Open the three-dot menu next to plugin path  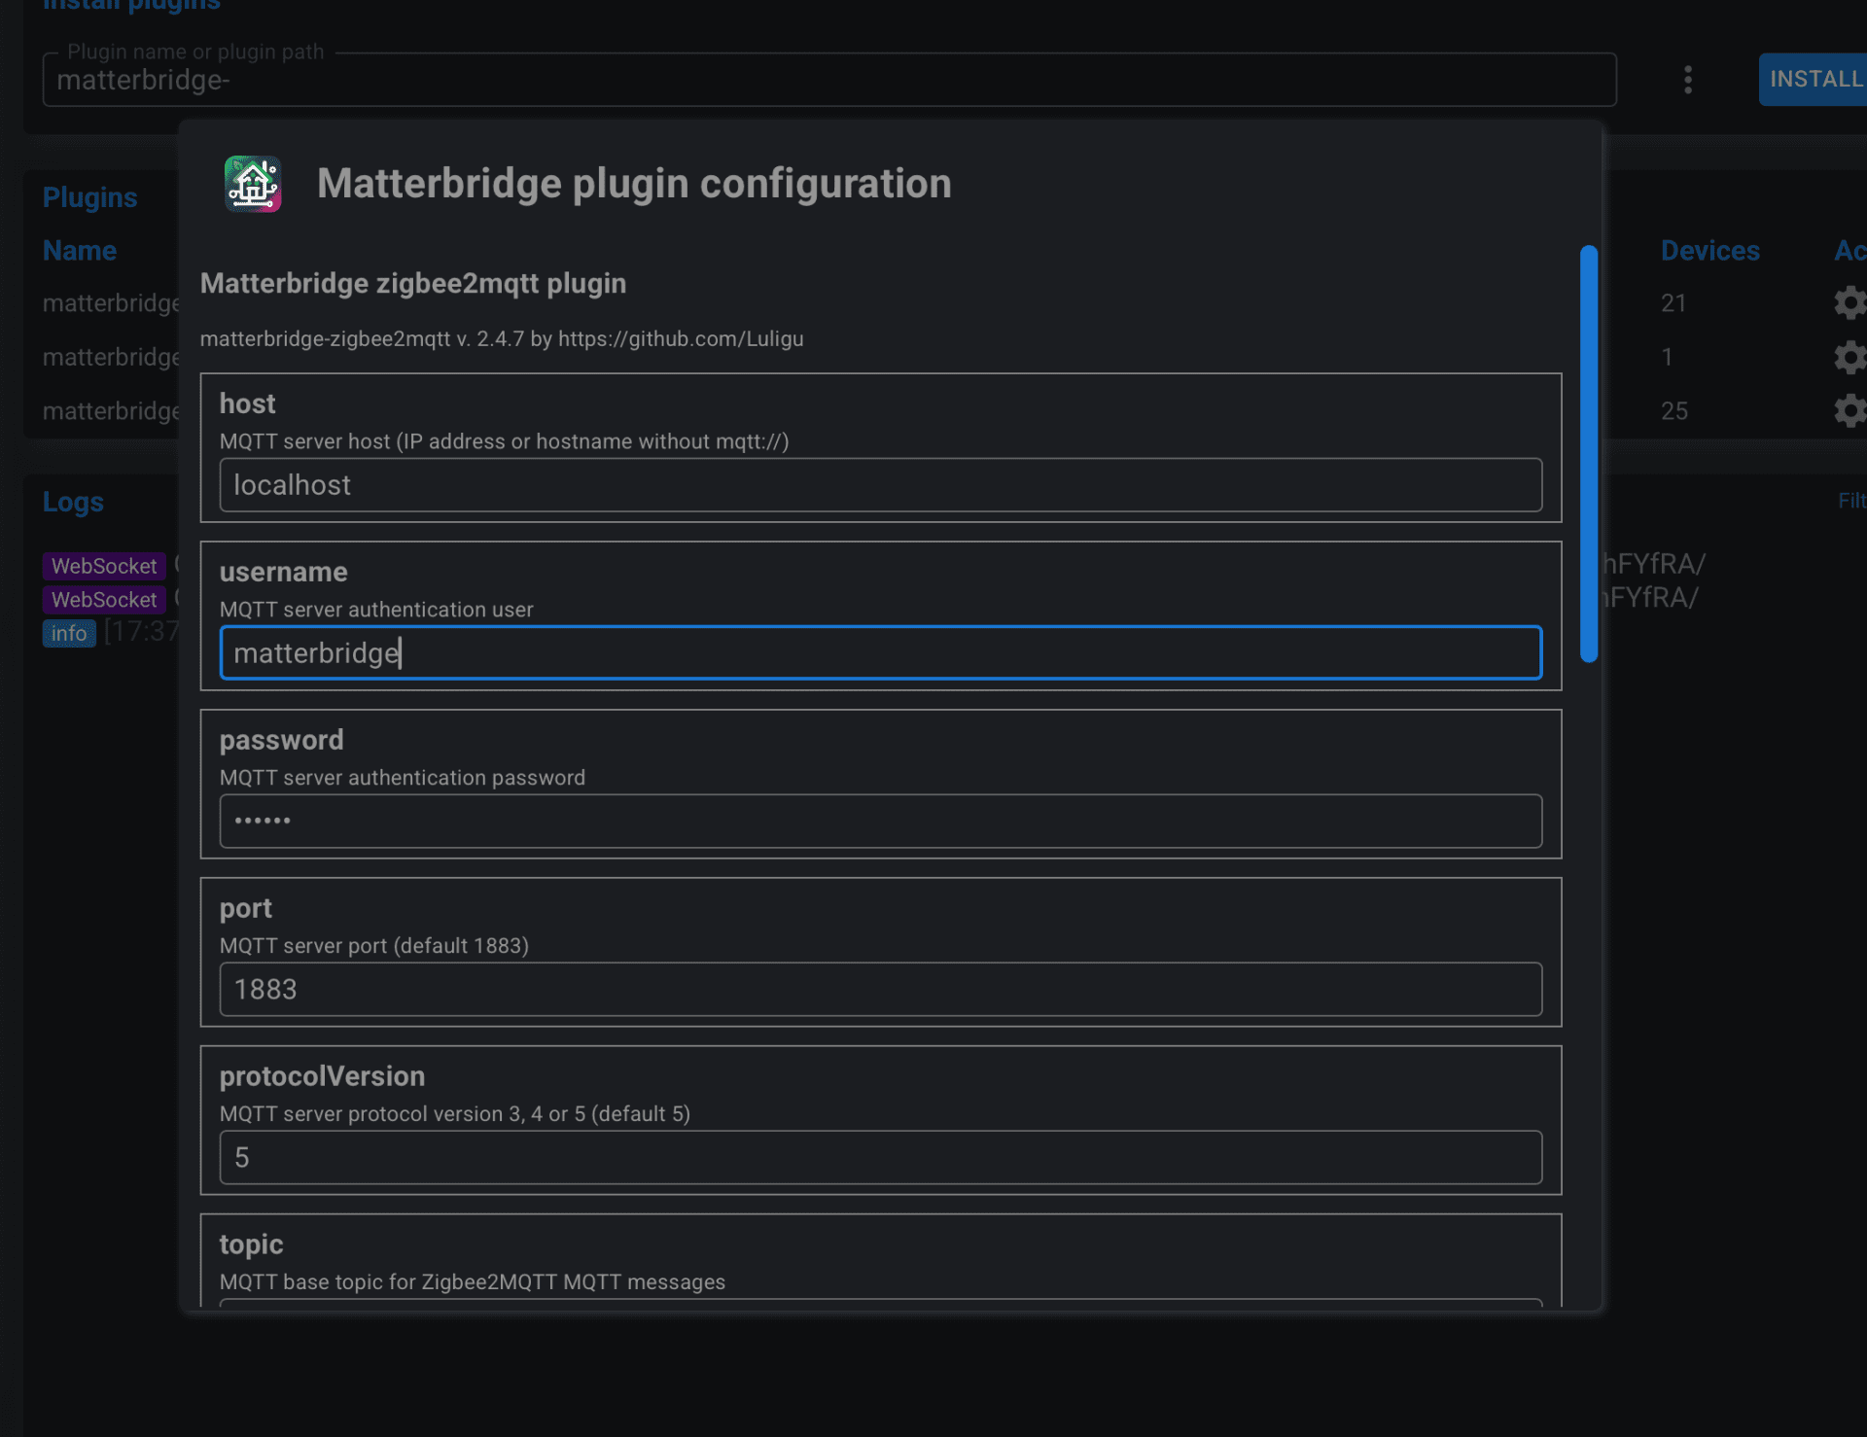click(1688, 80)
